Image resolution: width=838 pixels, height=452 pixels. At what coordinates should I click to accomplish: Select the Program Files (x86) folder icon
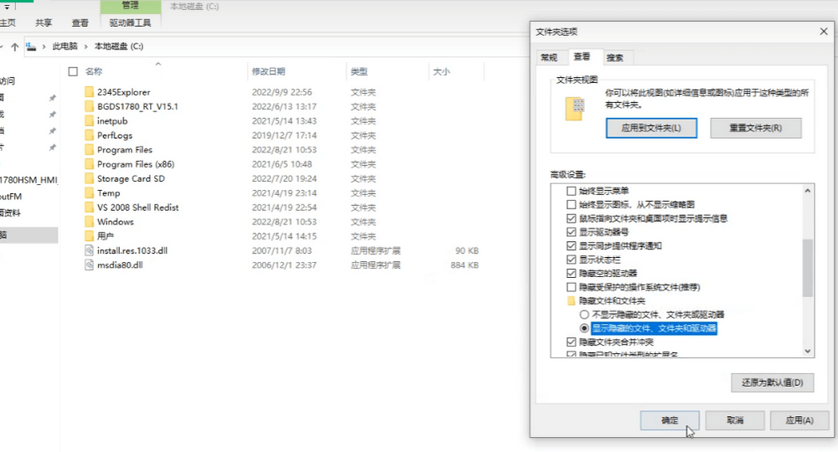[x=90, y=164]
